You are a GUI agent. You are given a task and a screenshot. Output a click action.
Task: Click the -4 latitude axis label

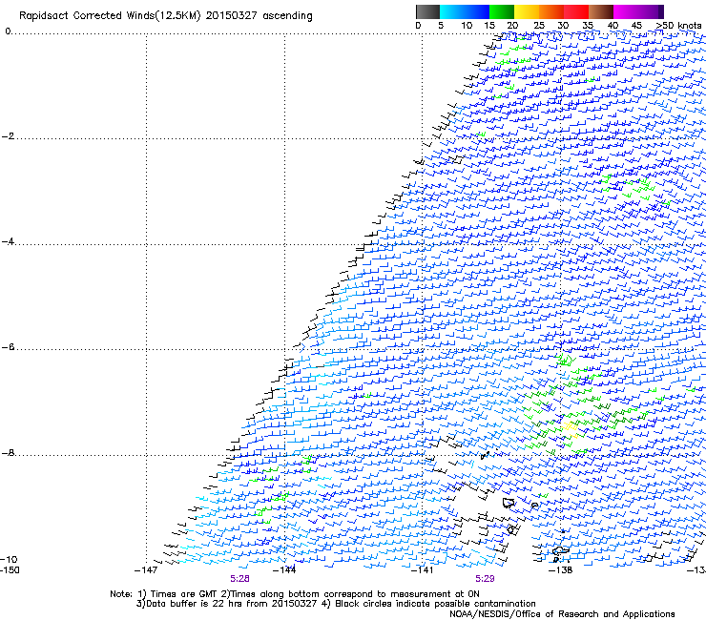[x=8, y=241]
